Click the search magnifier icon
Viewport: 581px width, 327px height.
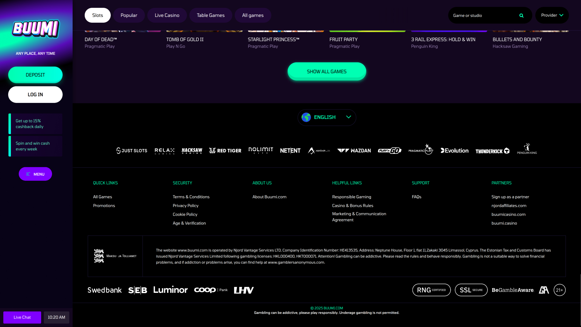point(521,15)
